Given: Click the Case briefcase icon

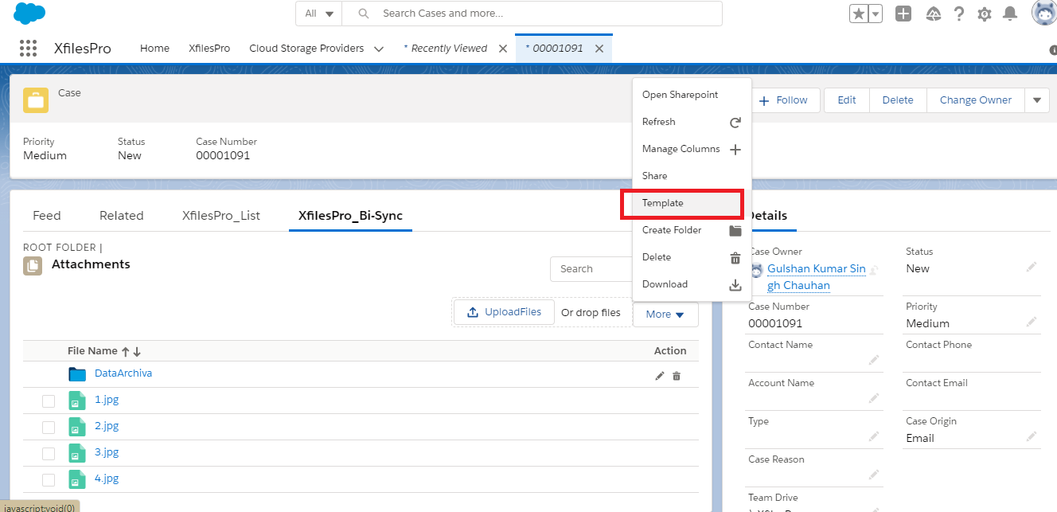Looking at the screenshot, I should click(36, 100).
